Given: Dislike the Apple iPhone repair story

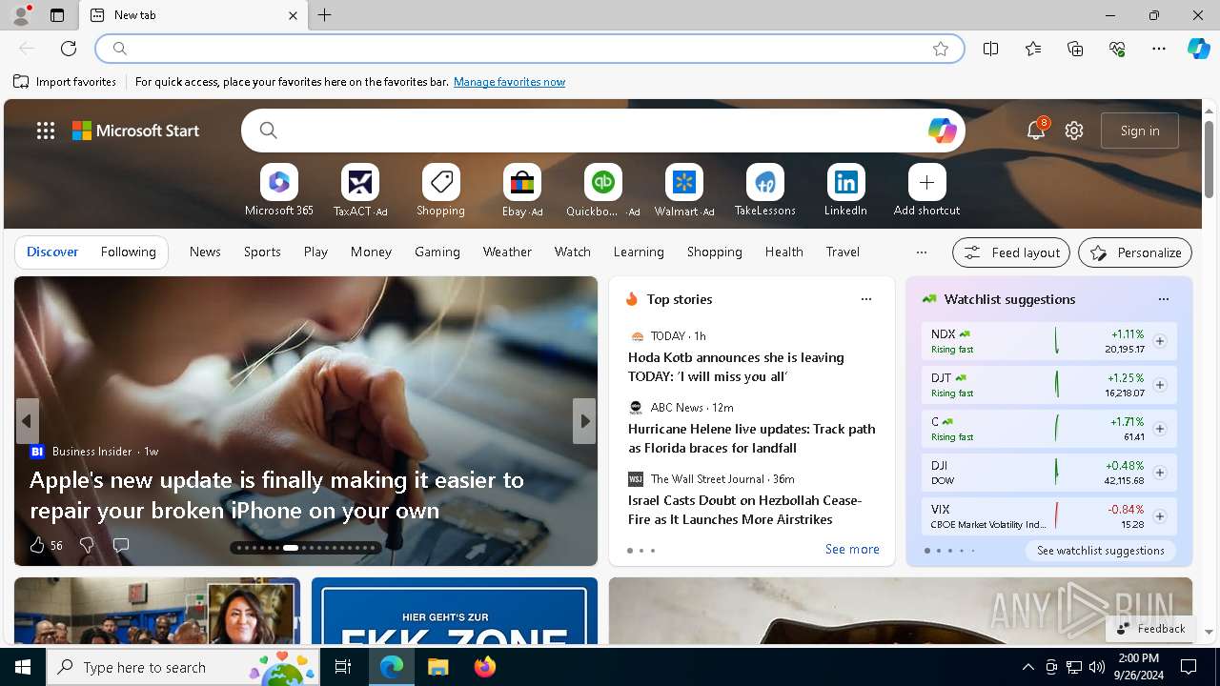Looking at the screenshot, I should tap(87, 545).
